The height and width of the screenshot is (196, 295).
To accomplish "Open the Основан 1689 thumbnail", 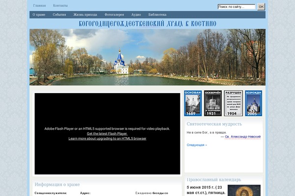I will pos(193,103).
